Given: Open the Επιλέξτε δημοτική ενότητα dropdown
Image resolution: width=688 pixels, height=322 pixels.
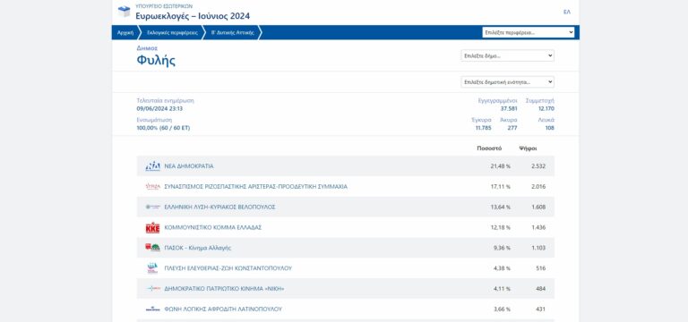Looking at the screenshot, I should [507, 82].
